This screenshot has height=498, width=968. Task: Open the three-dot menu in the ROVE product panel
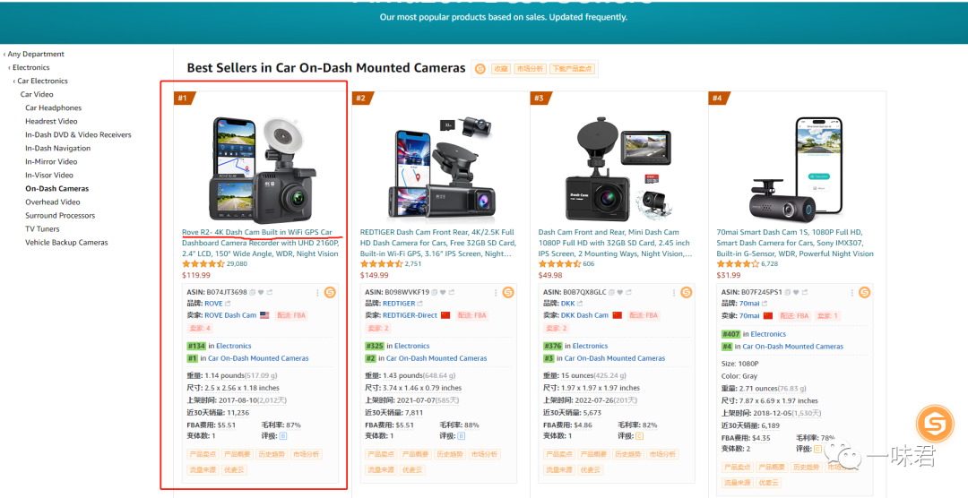[317, 293]
